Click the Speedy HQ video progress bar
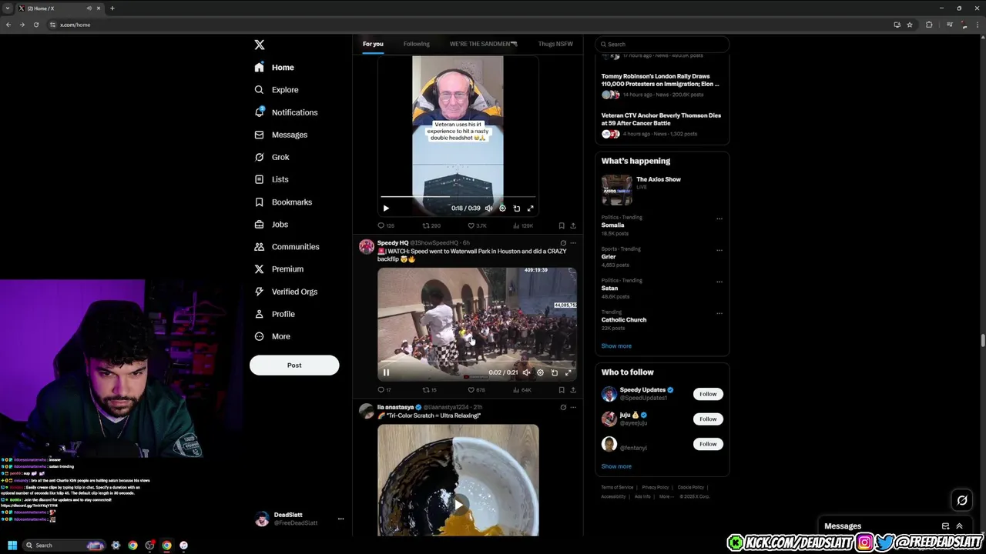 coord(477,361)
